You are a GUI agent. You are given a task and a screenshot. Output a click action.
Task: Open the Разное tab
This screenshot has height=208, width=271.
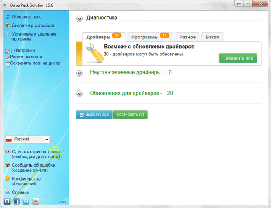click(188, 37)
